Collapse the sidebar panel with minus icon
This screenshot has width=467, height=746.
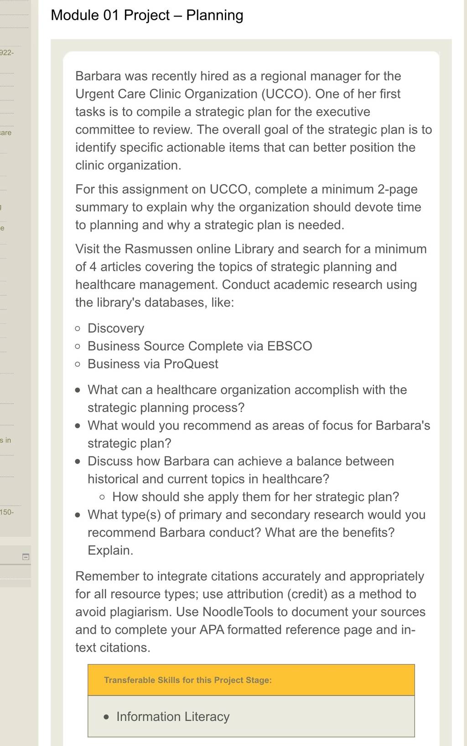pyautogui.click(x=26, y=557)
